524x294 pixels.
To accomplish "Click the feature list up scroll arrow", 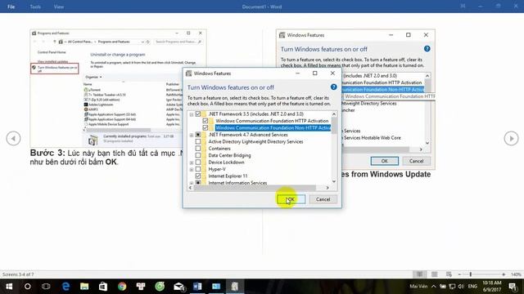I will 334,114.
